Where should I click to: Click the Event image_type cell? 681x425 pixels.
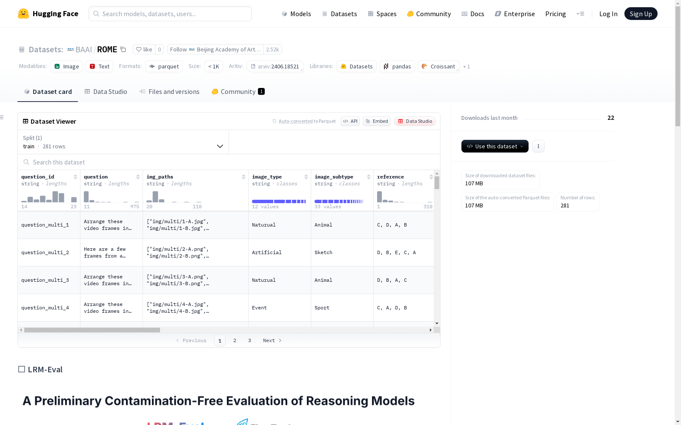[x=280, y=308]
